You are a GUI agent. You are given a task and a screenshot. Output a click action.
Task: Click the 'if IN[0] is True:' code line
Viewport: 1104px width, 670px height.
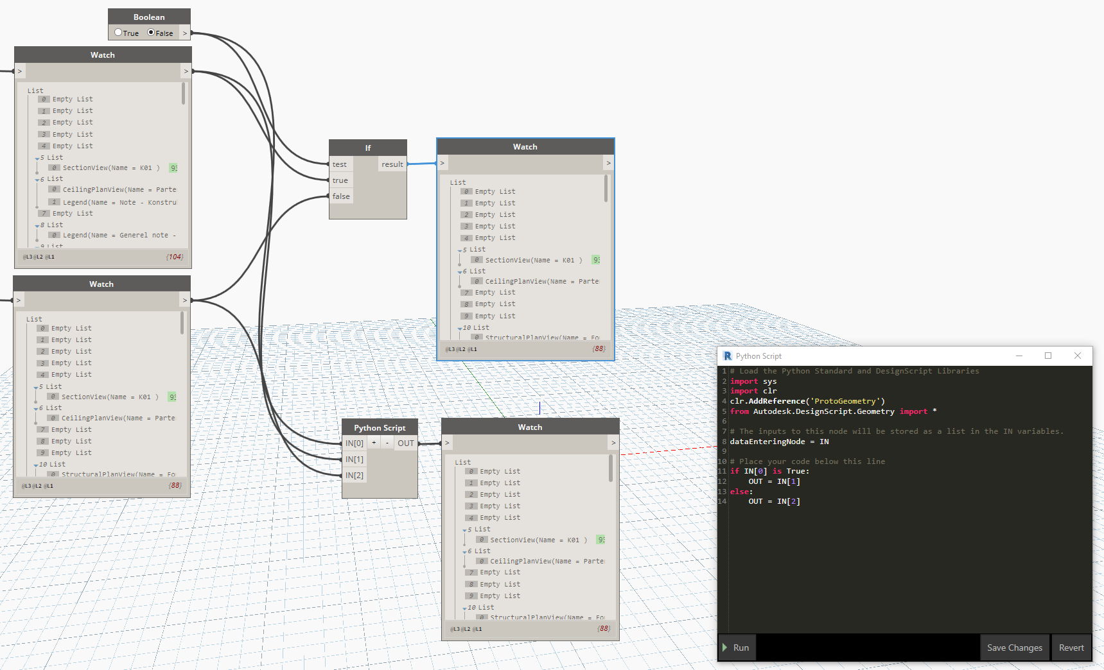coord(770,471)
